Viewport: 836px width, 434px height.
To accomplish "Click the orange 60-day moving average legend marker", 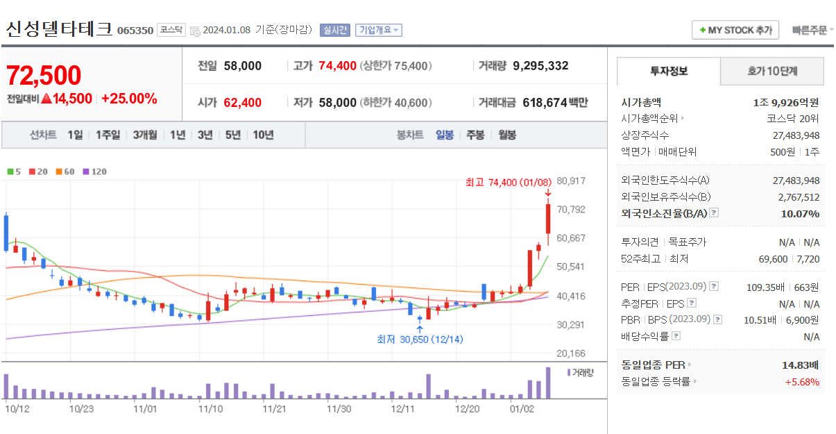I will tap(59, 172).
